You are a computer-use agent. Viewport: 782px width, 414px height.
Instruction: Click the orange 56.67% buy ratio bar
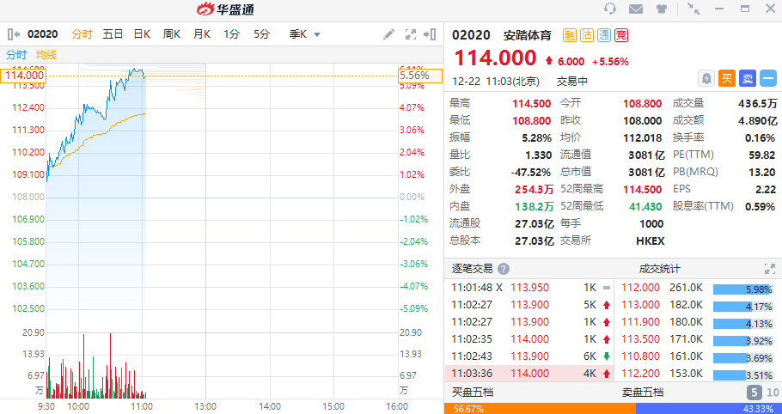(541, 409)
